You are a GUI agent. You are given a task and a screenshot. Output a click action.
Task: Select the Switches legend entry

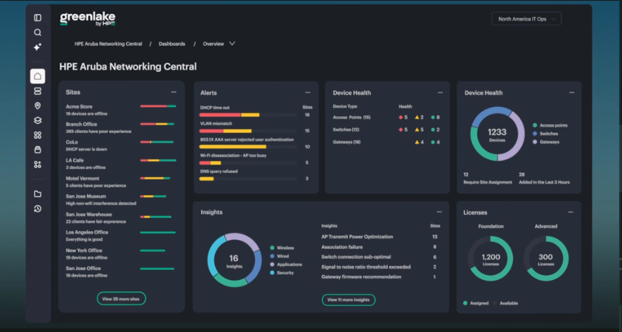coord(545,134)
